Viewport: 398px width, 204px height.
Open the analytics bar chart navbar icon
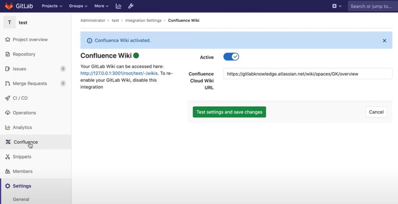pyautogui.click(x=118, y=6)
